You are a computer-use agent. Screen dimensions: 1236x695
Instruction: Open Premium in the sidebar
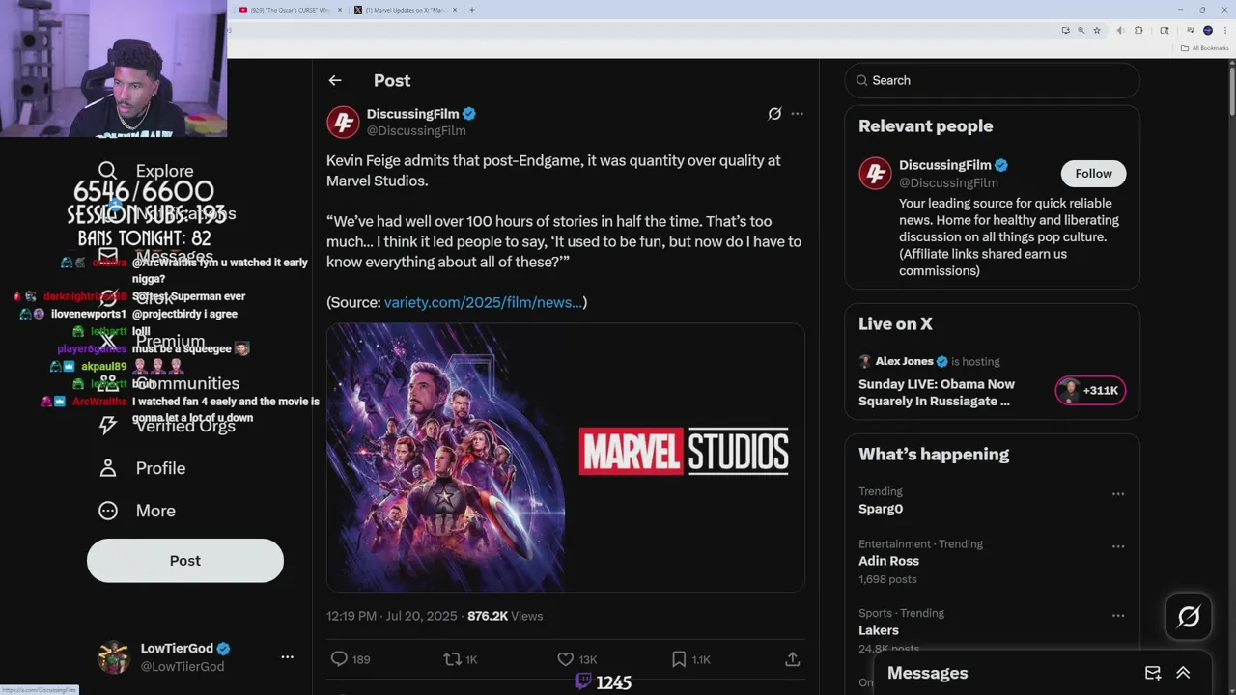point(153,341)
